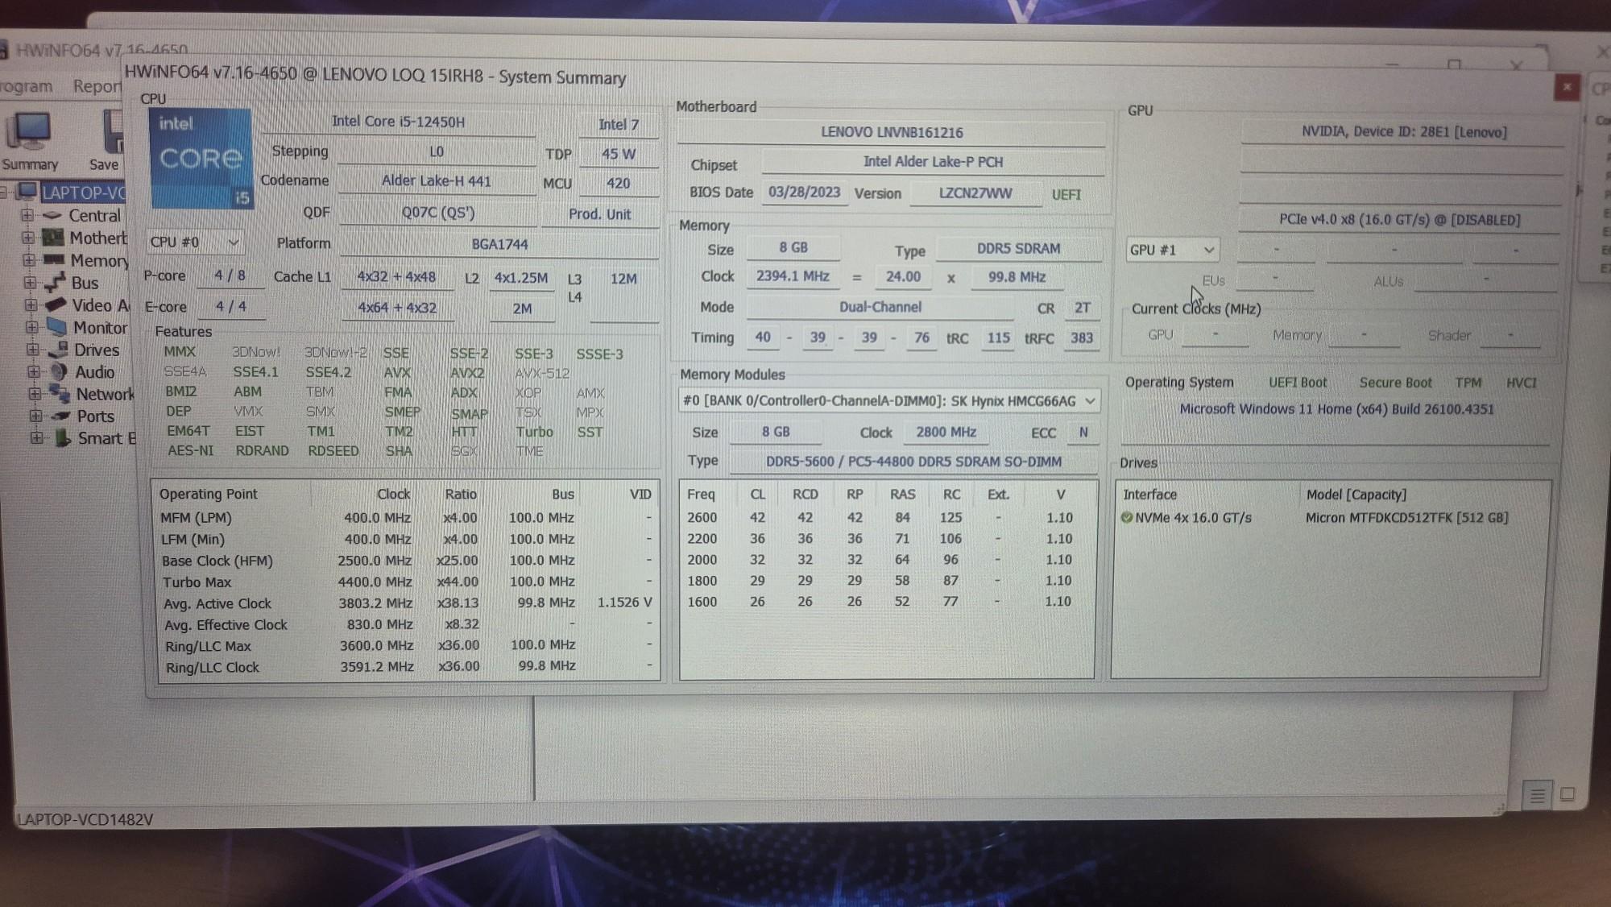Expand the Bus tree node
Image resolution: width=1611 pixels, height=907 pixels.
click(30, 283)
